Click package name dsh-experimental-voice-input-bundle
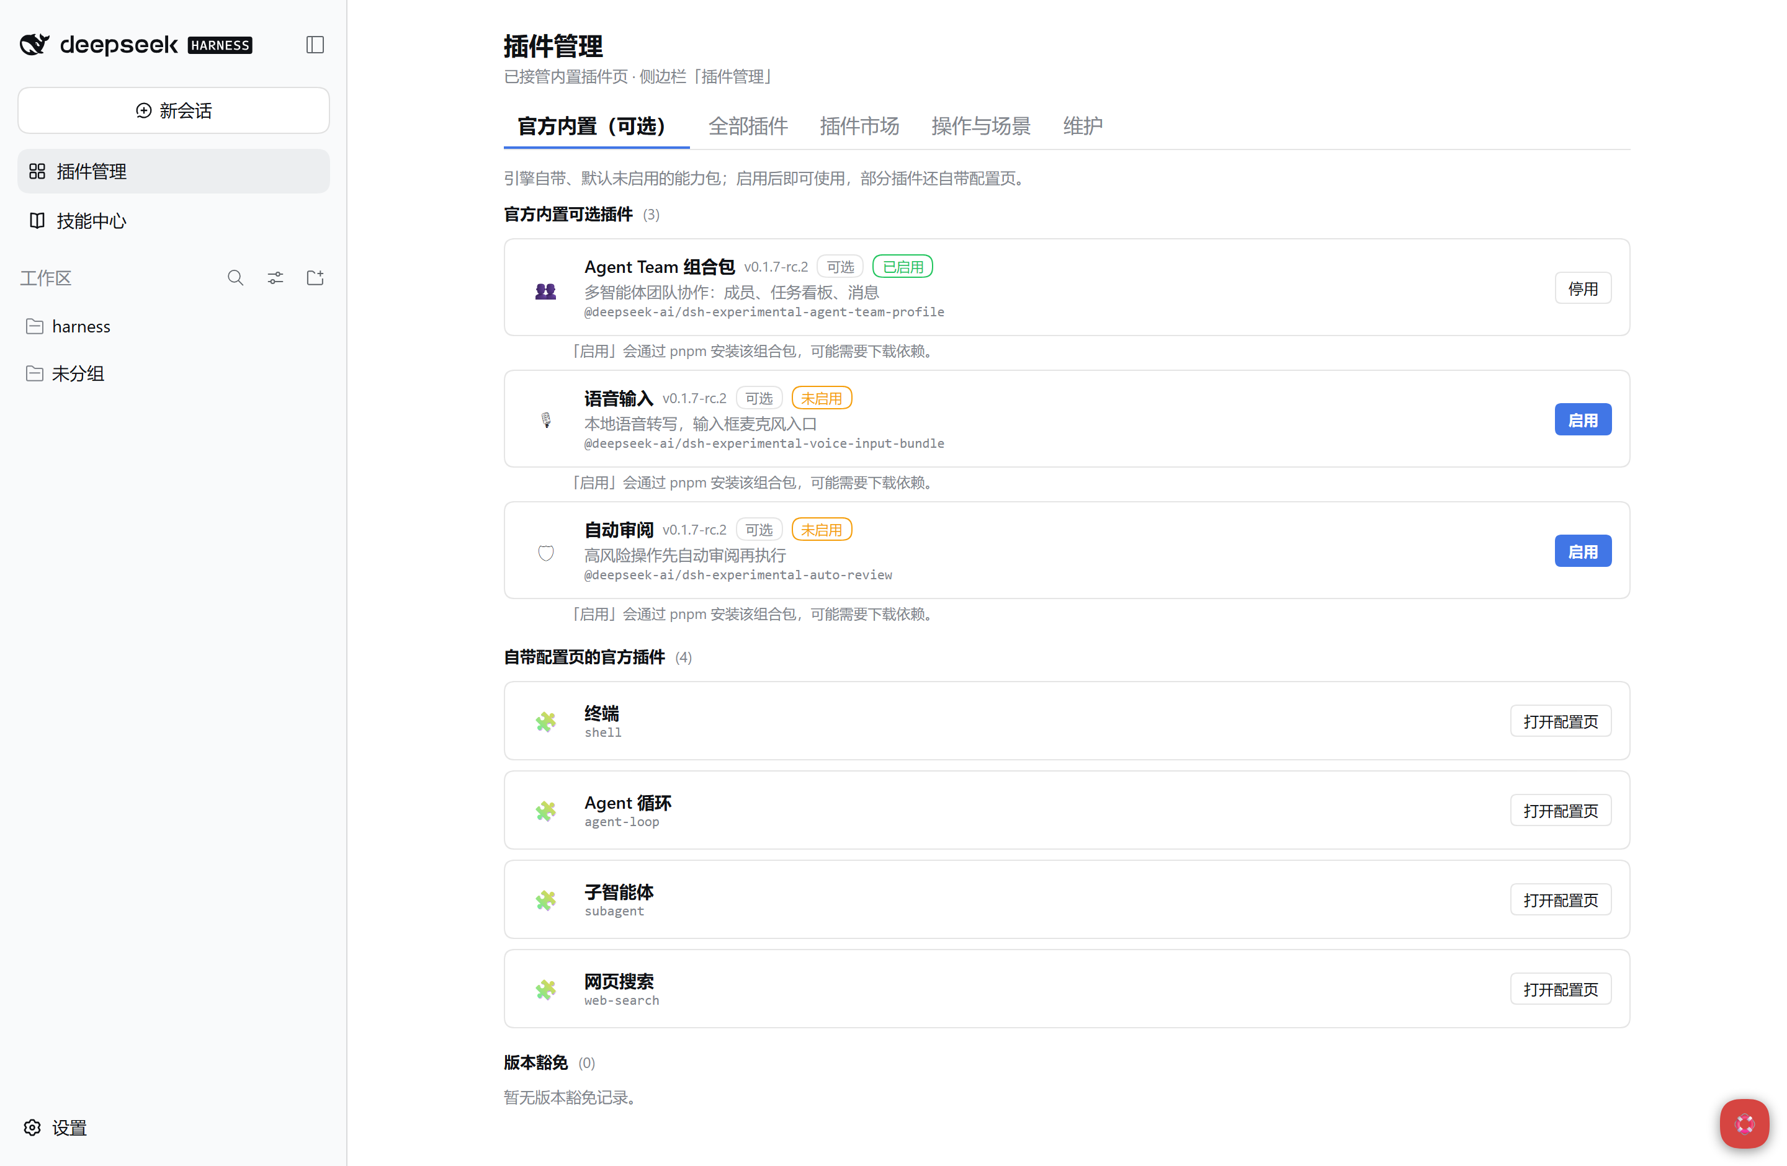 pyautogui.click(x=764, y=443)
